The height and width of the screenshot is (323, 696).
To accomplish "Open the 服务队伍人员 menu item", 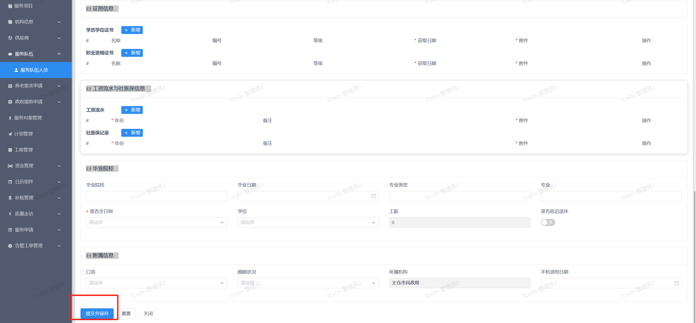I will pyautogui.click(x=36, y=70).
